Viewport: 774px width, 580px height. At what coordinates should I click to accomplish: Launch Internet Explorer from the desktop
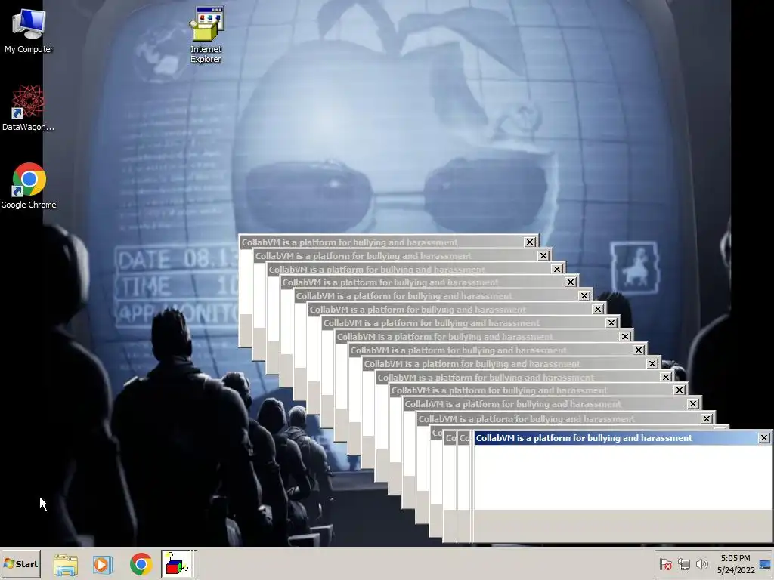[206, 33]
